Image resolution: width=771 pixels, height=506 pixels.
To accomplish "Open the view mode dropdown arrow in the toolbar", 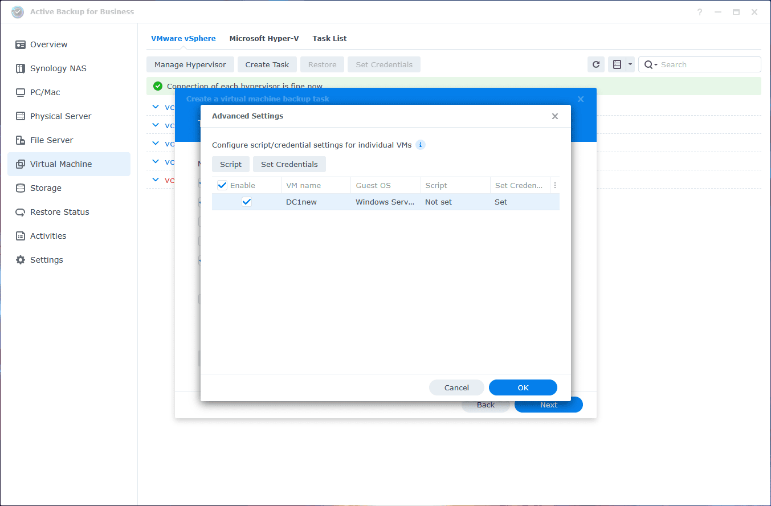I will click(x=630, y=64).
